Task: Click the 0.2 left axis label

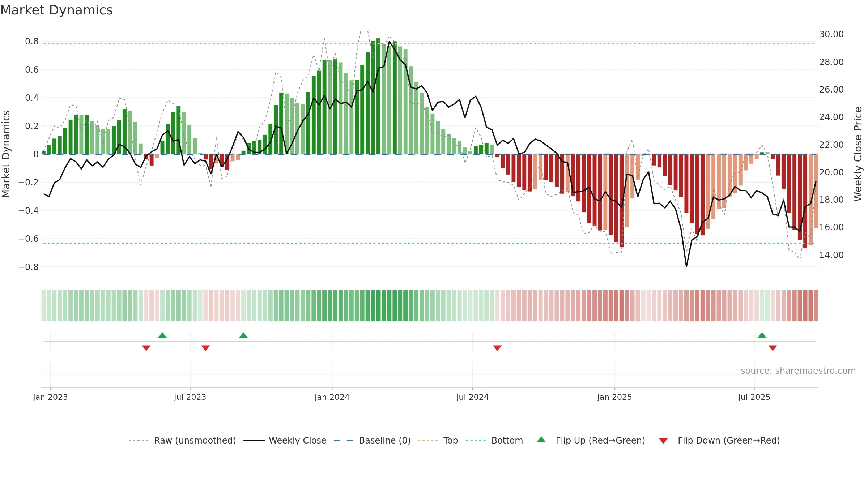Action: 32,126
